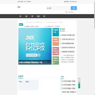The width and height of the screenshot is (95, 95).
Task: Open the third item in dark navigation bar
Action: tap(32, 16)
